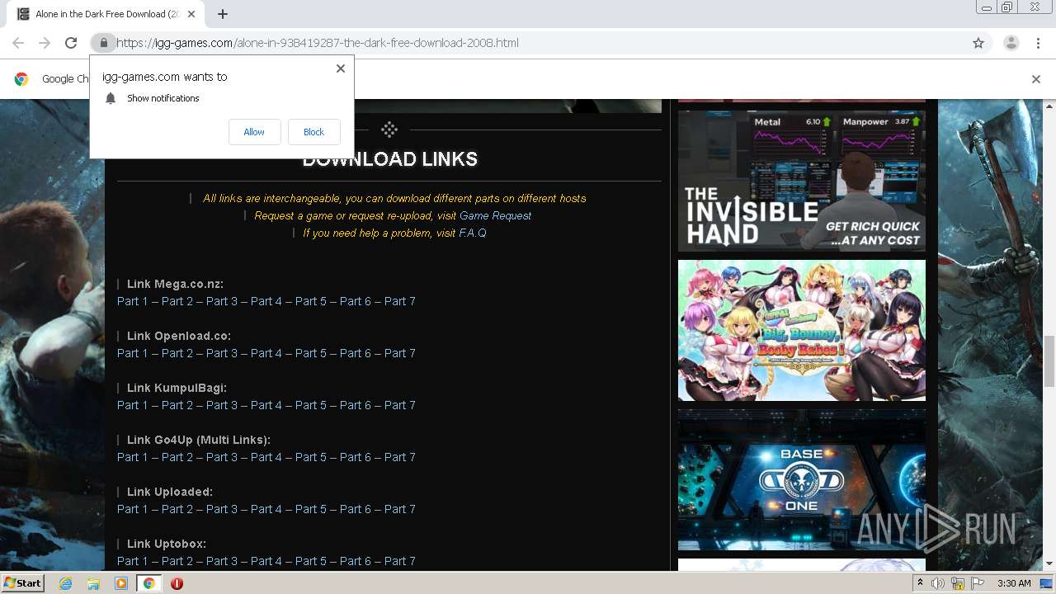Screen dimensions: 1056x594
Task: Click Openload.co Part 2 link
Action: tap(177, 353)
